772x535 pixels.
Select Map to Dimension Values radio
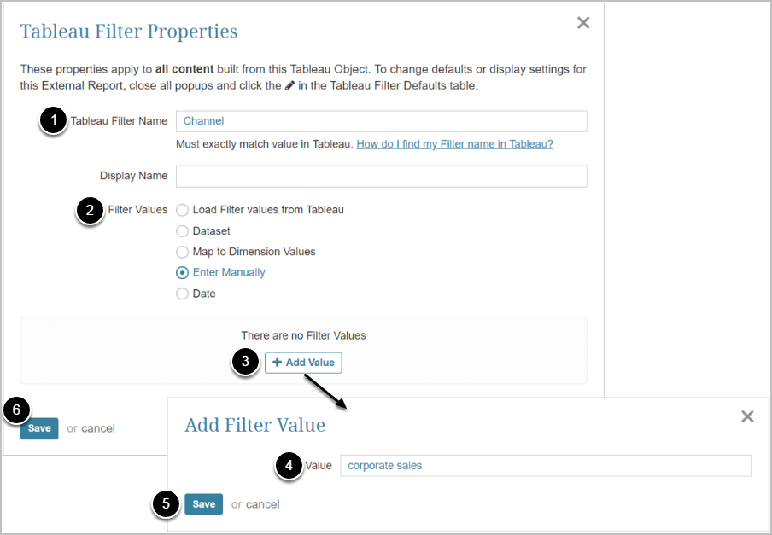182,252
